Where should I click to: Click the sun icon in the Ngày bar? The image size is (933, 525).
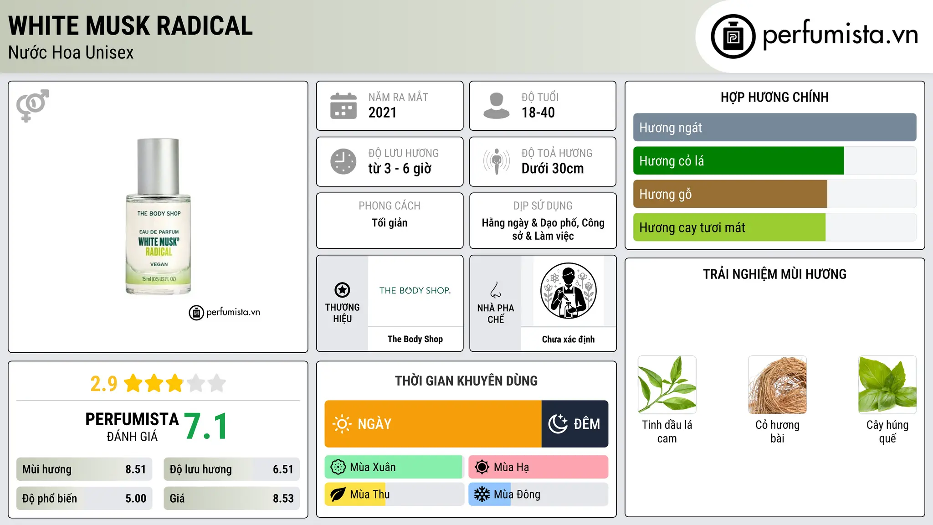coord(342,424)
